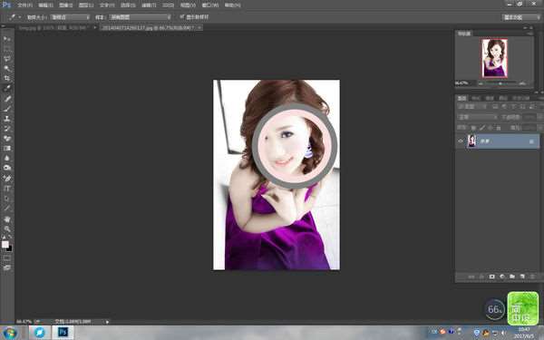Switch to the first document tab
Viewport: 544px width, 340px height.
54,27
